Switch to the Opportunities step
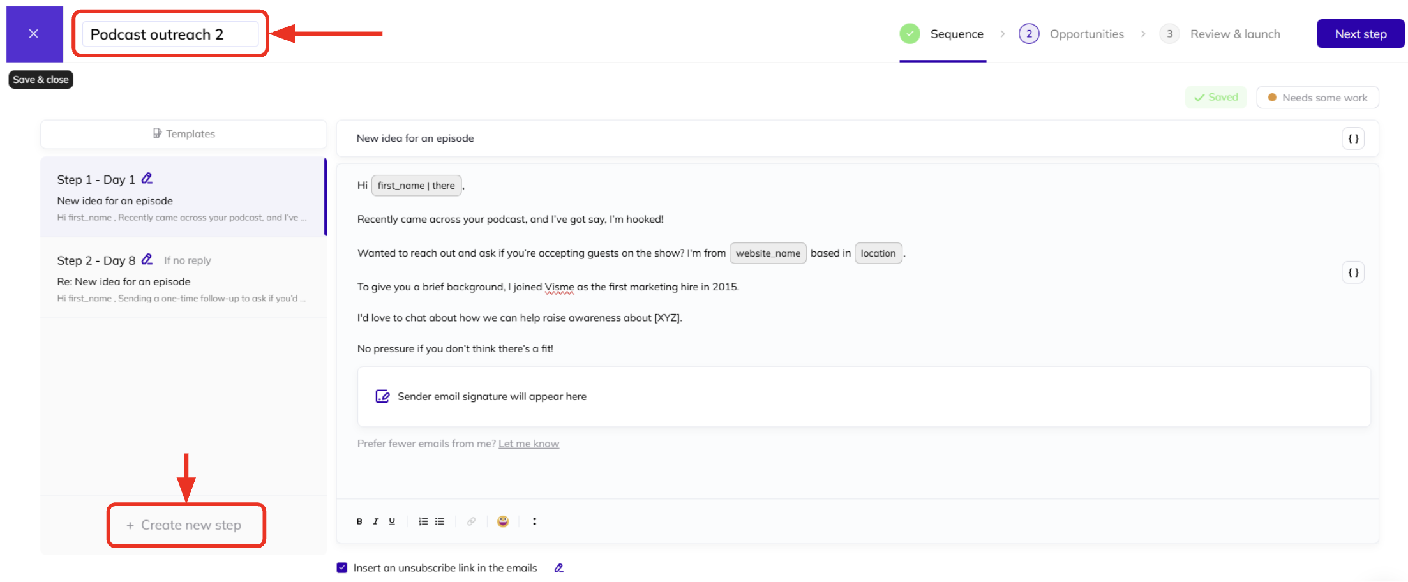The height and width of the screenshot is (582, 1408). click(x=1086, y=33)
